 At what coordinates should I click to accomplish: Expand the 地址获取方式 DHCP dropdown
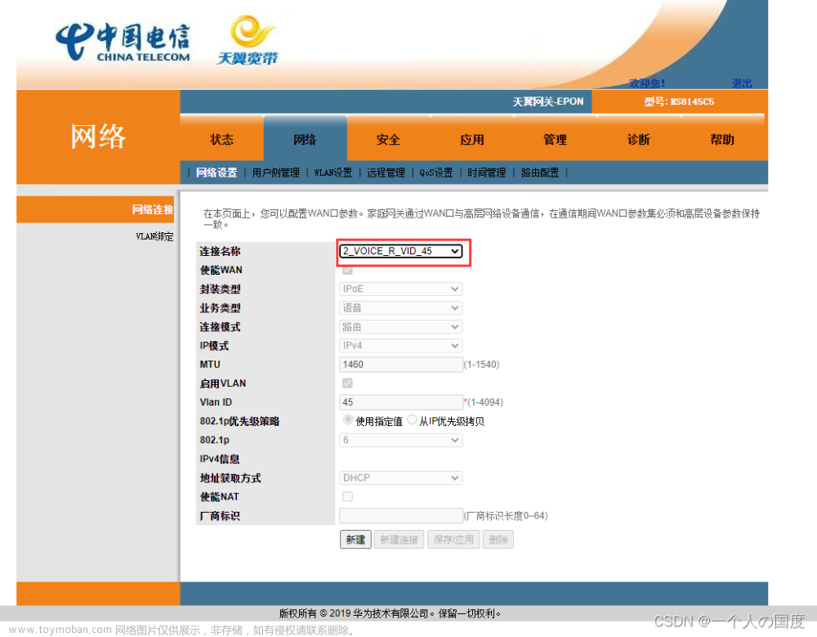[400, 478]
